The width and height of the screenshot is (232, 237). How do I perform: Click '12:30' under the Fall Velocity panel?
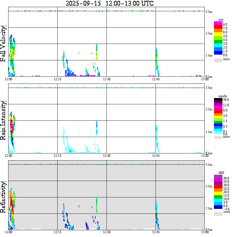106,79
